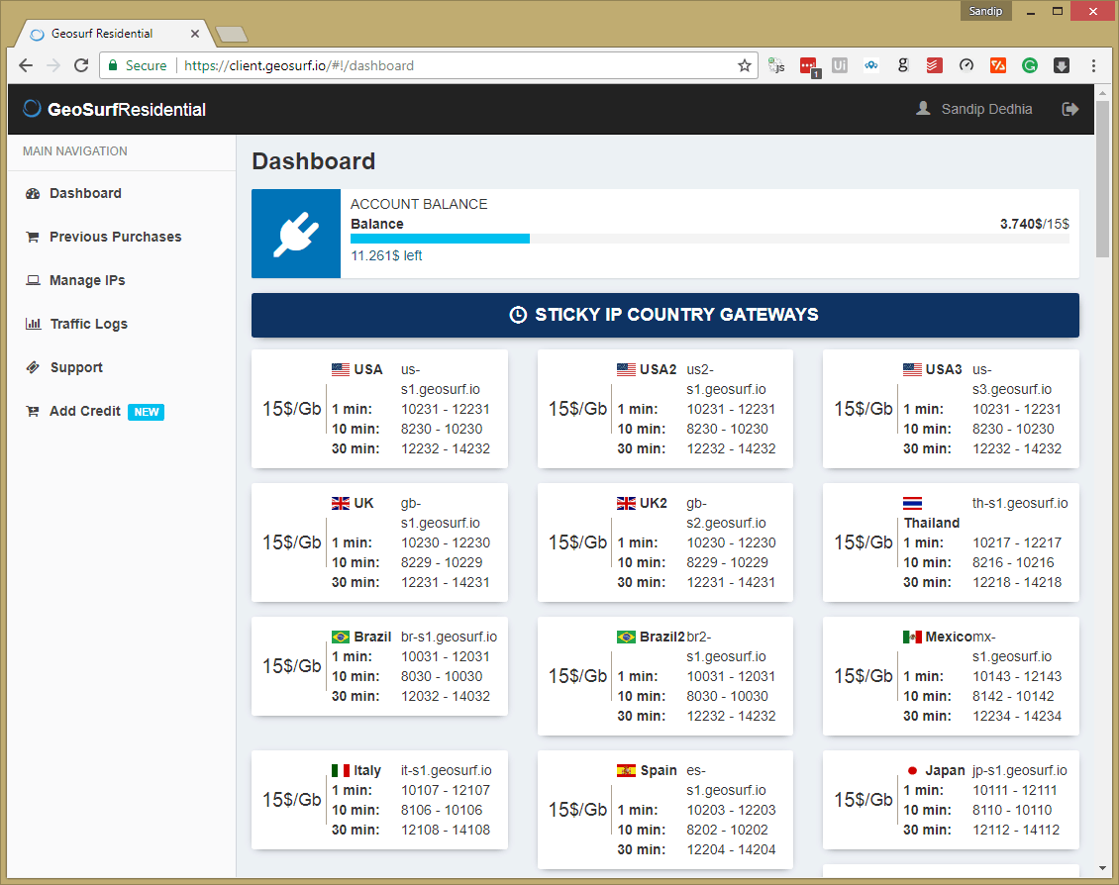Click the cart icon beside Previous Purchases
Image resolution: width=1119 pixels, height=885 pixels.
pos(33,237)
